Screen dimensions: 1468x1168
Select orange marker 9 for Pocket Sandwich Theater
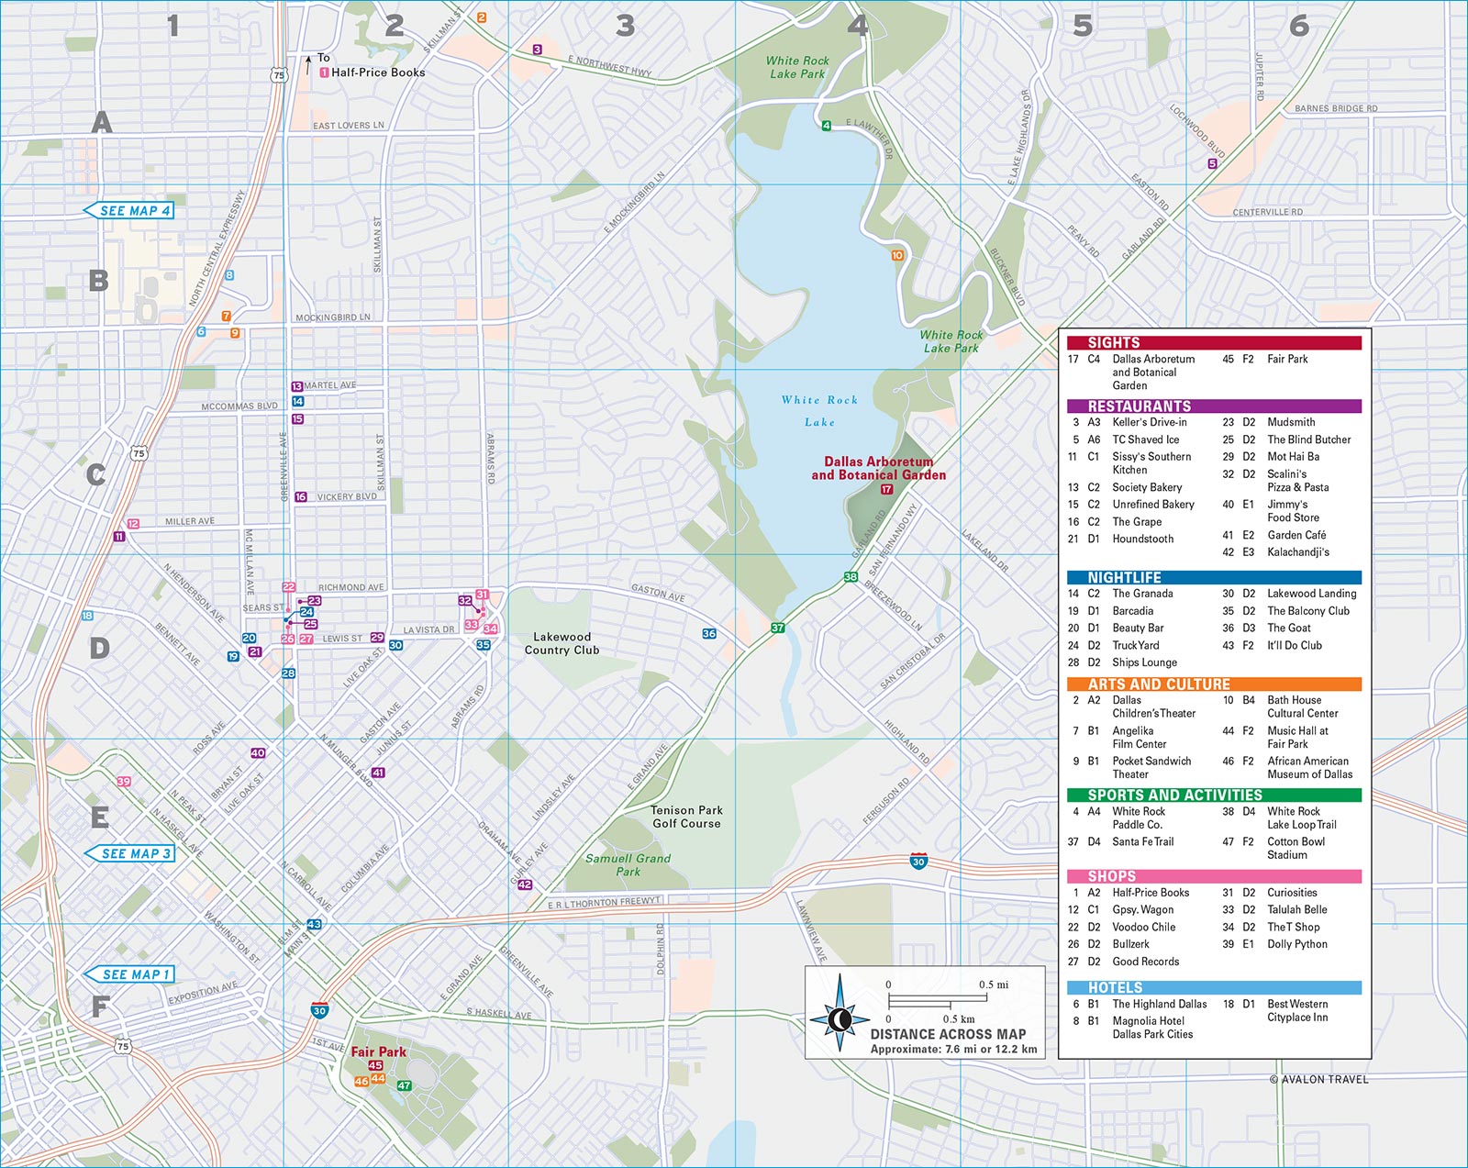click(x=235, y=333)
